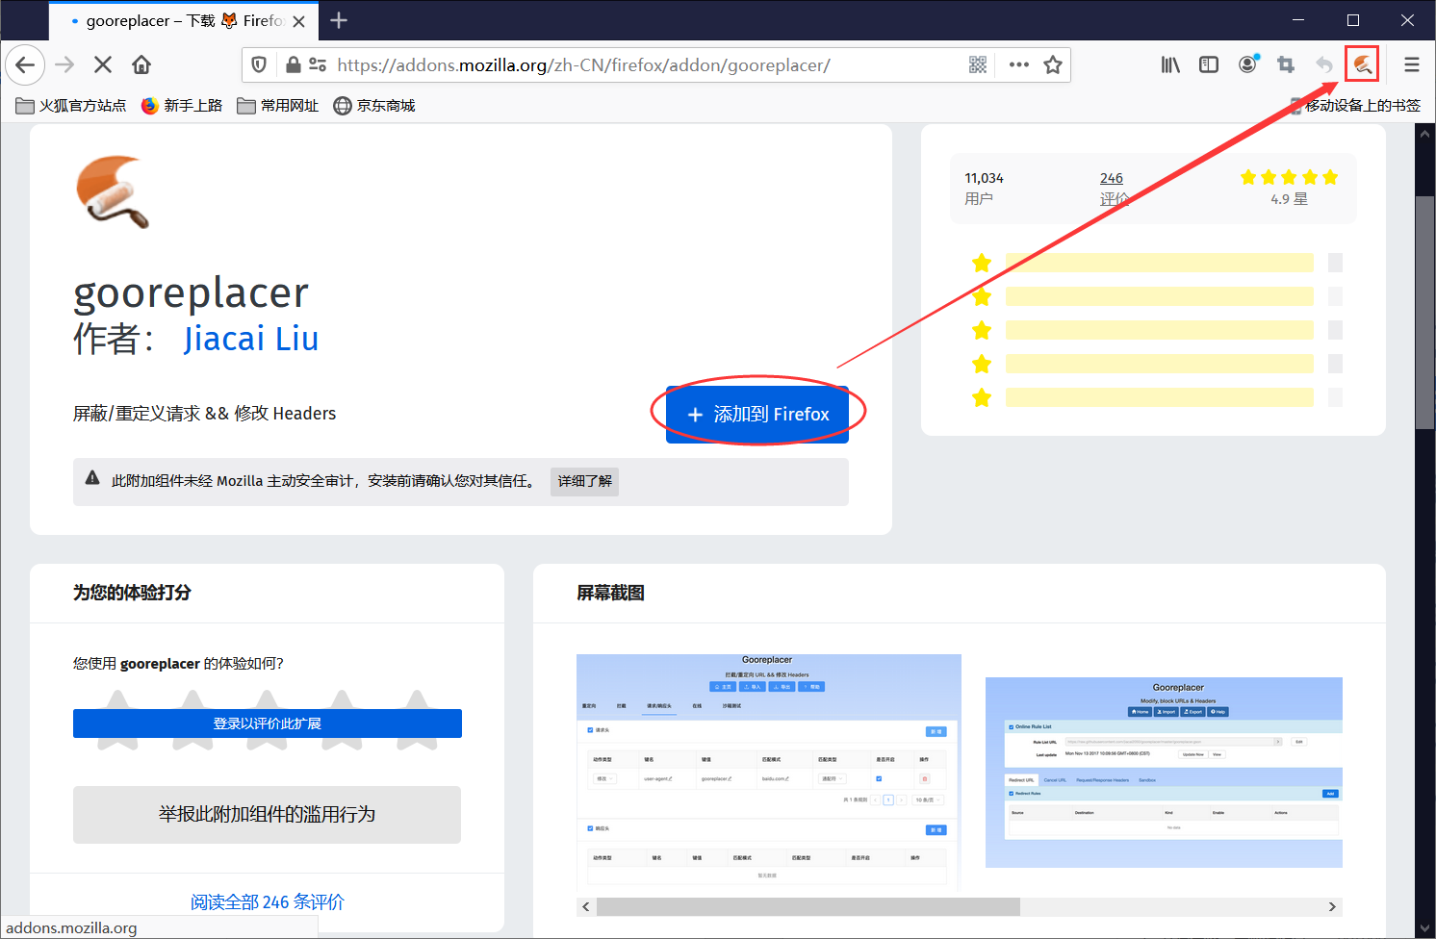
Task: Open the 246 评价 reviews link
Action: (1114, 189)
